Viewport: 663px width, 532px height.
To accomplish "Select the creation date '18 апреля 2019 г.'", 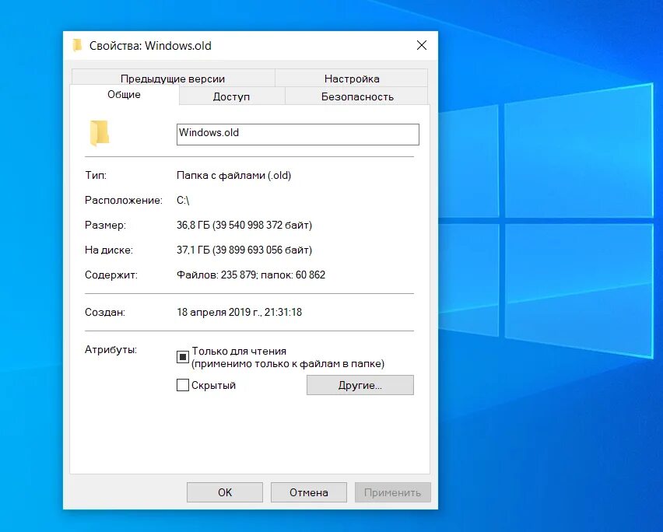I will tap(219, 312).
